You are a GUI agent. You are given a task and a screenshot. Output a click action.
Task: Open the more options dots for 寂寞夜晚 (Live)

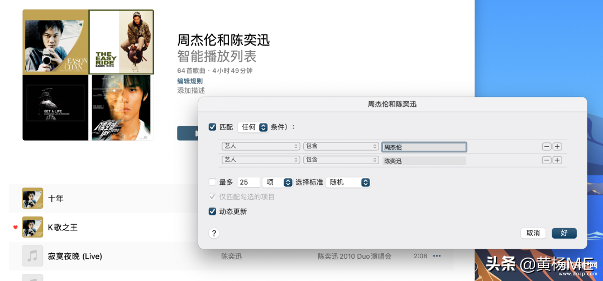(x=437, y=256)
